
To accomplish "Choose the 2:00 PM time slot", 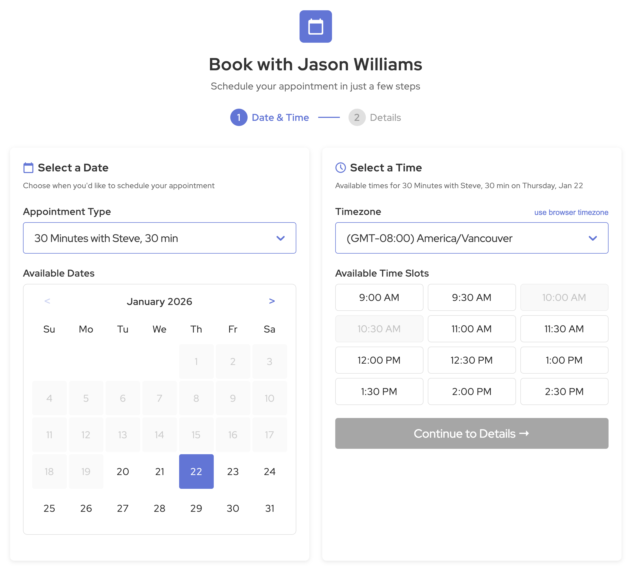I will click(x=471, y=391).
